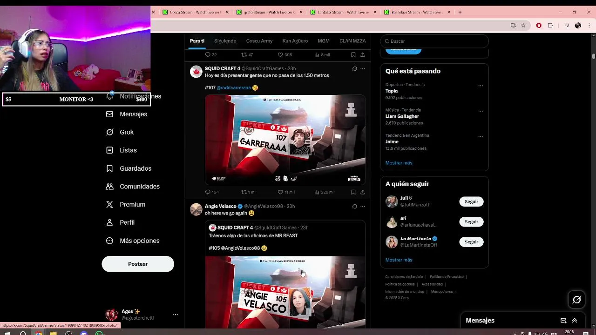Open Comunidades in the sidebar
Viewport: 596px width, 335px height.
click(133, 187)
